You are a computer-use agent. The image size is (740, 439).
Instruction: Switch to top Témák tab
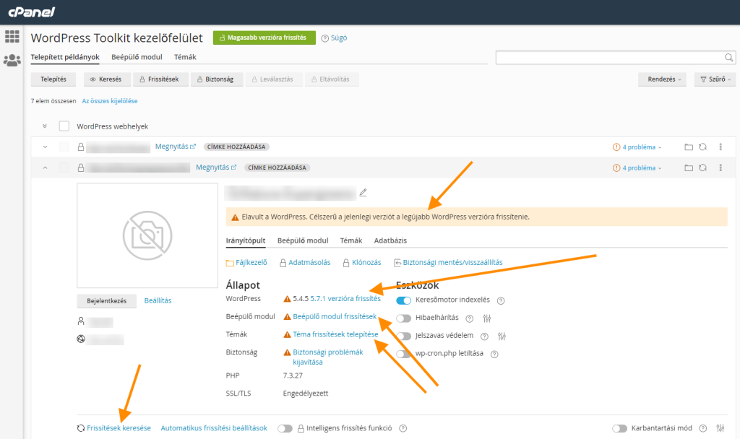185,57
